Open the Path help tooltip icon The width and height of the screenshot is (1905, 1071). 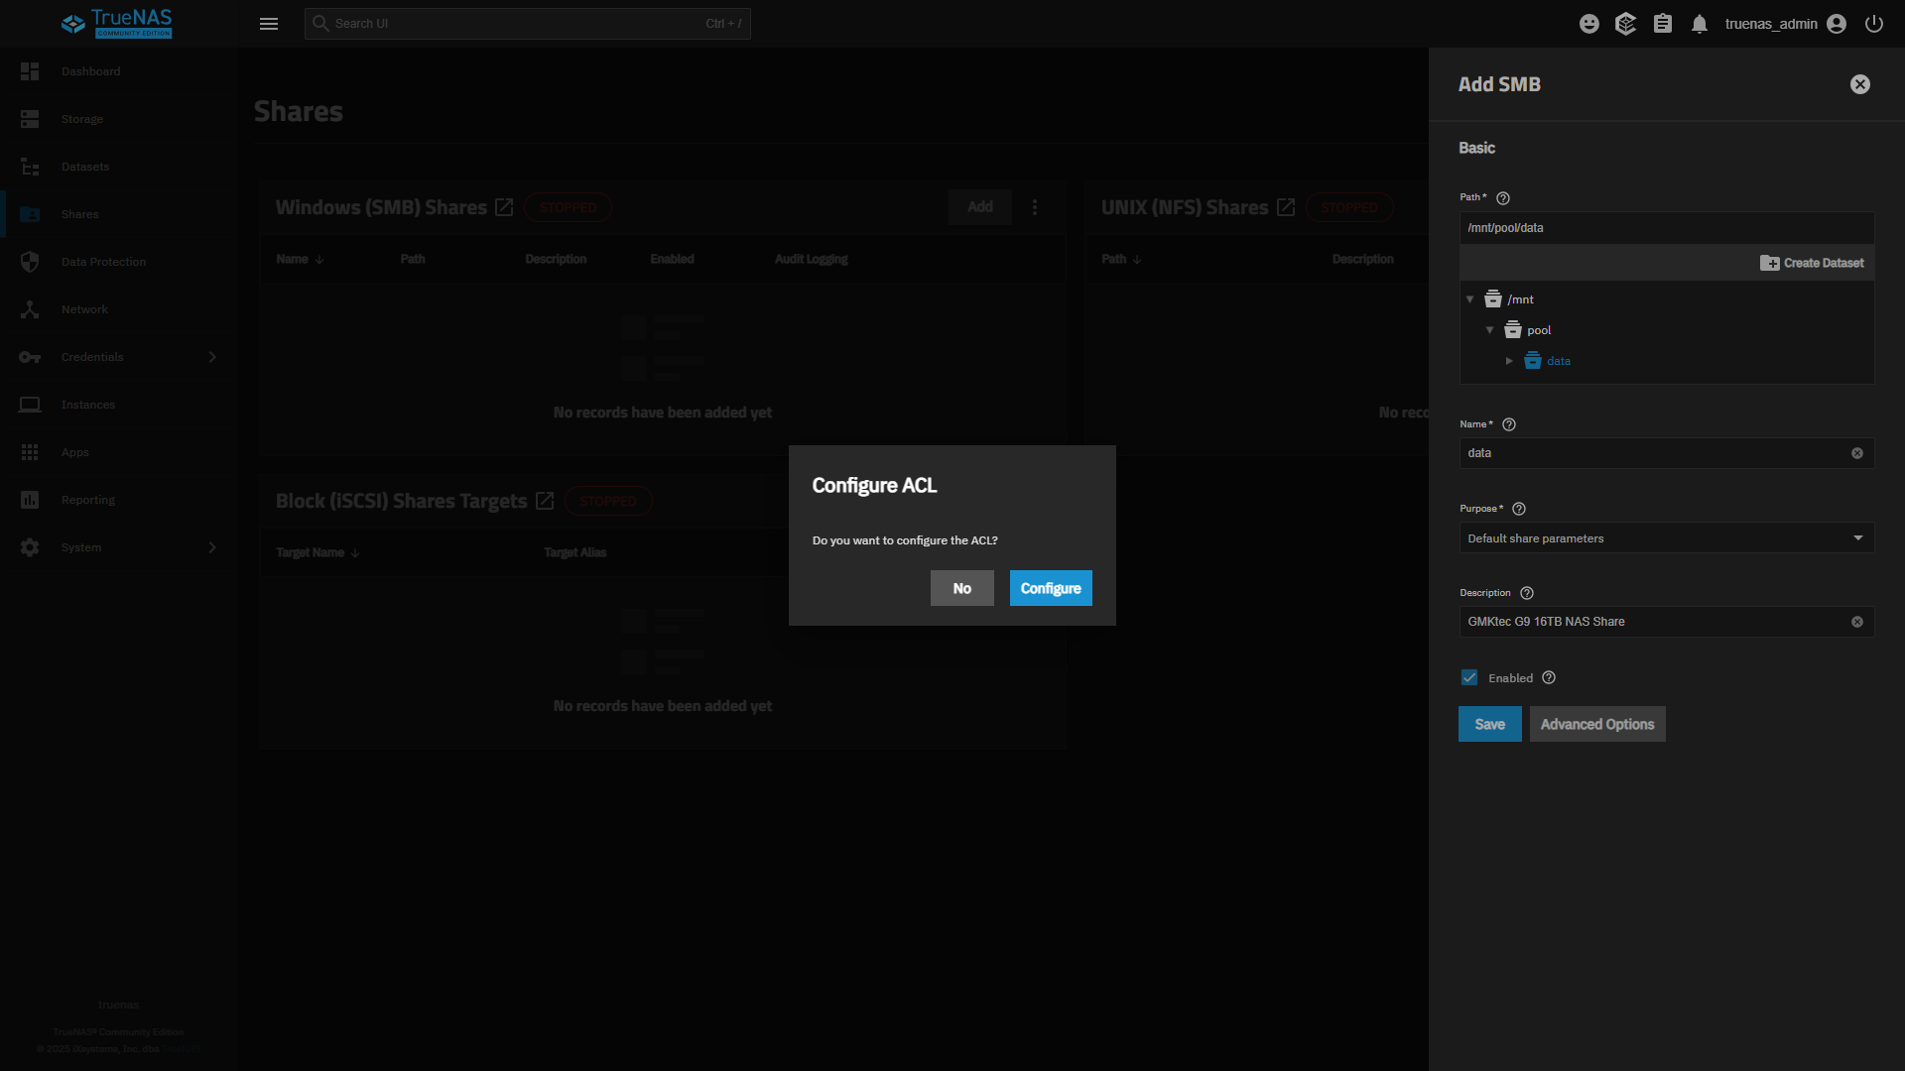[1503, 198]
